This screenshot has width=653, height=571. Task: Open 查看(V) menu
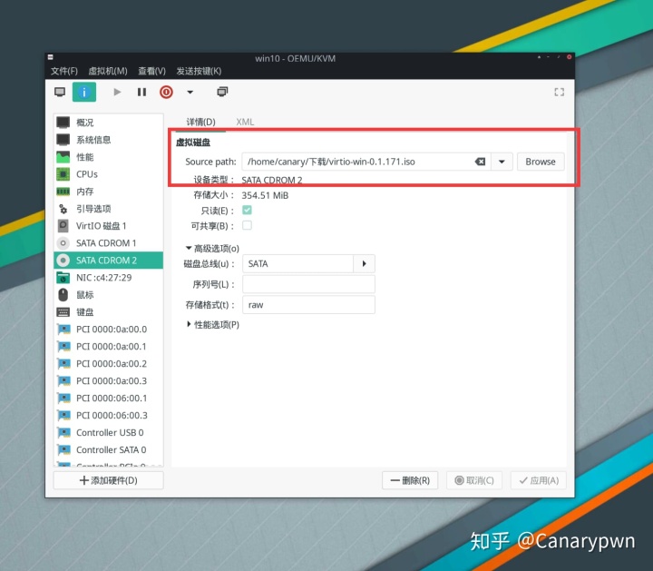(152, 71)
